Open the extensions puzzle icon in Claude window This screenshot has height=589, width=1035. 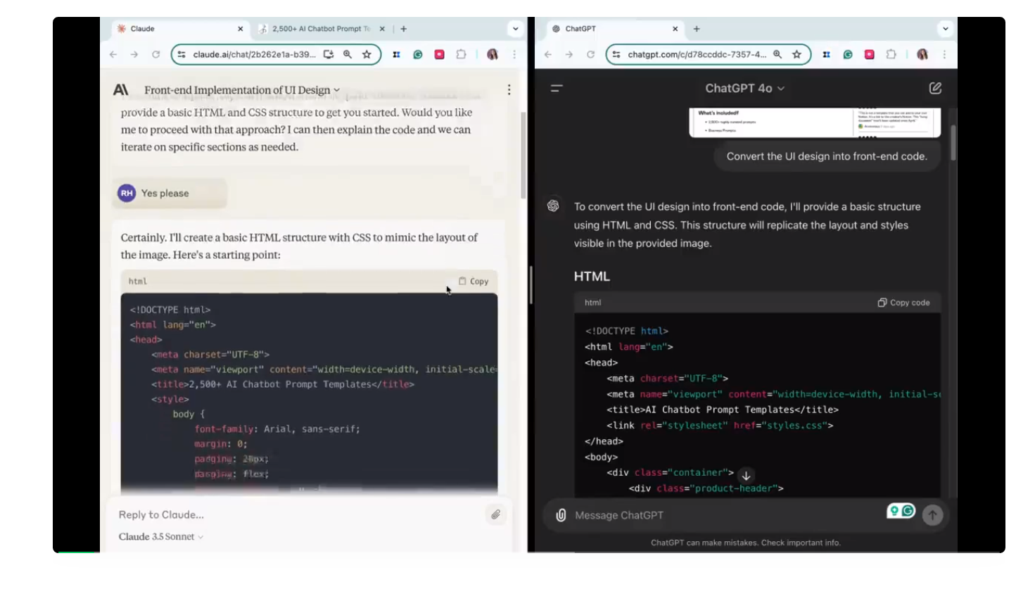pos(461,54)
